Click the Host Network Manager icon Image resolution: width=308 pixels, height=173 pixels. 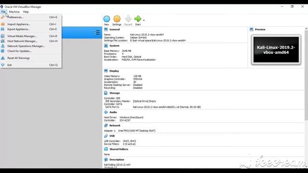(2, 41)
